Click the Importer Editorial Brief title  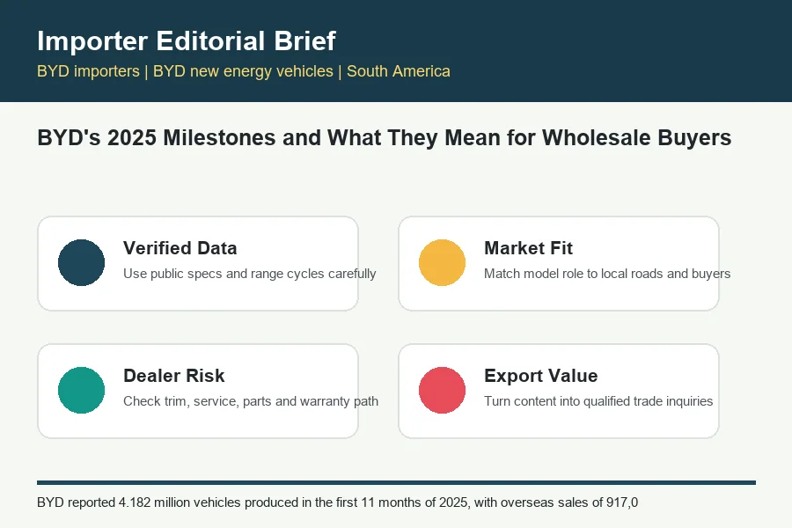pyautogui.click(x=187, y=41)
